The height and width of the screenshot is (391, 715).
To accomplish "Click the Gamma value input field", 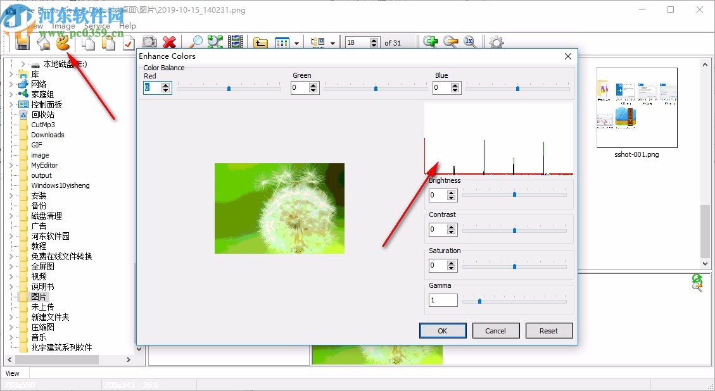I will point(443,300).
